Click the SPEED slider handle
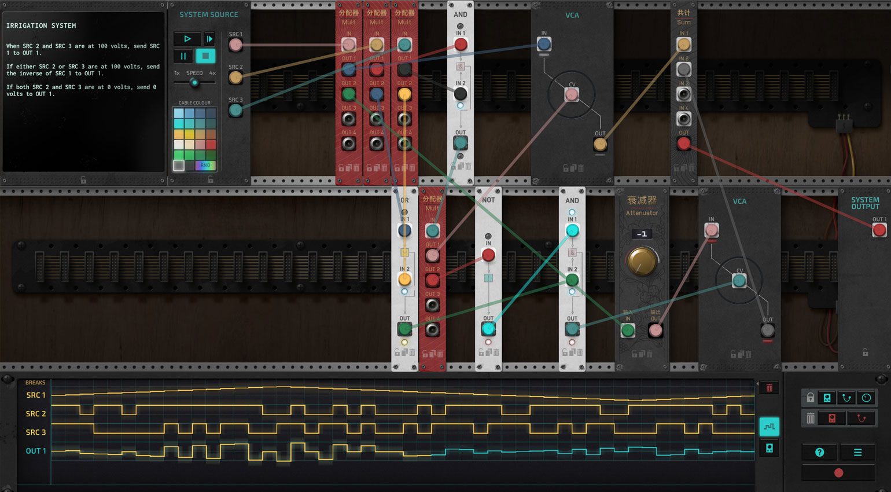 (x=195, y=82)
